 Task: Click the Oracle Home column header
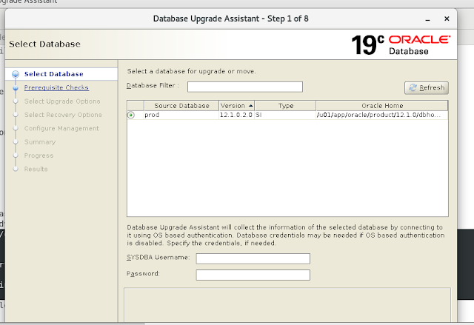click(x=382, y=106)
